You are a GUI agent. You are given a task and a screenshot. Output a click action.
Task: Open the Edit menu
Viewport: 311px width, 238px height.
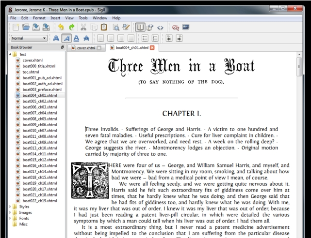pos(25,18)
